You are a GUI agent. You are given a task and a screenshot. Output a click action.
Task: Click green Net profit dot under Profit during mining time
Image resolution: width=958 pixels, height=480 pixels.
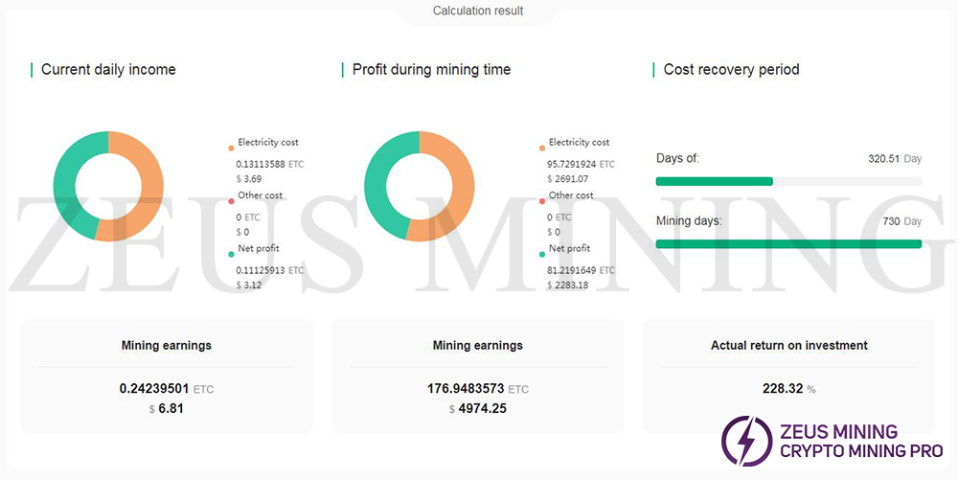[x=542, y=254]
